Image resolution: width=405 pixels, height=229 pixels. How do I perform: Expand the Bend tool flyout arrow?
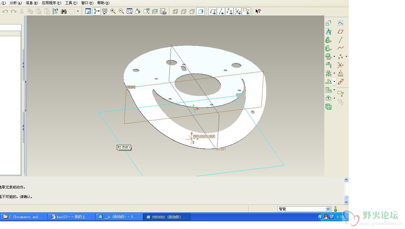pyautogui.click(x=334, y=73)
